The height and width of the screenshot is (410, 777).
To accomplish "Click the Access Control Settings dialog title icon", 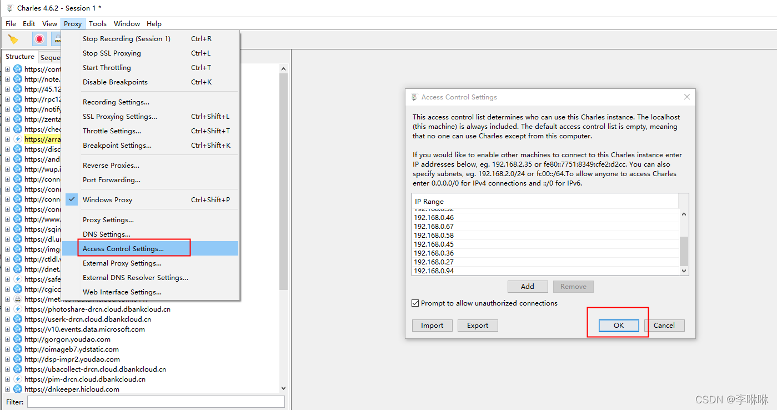I will (x=414, y=97).
